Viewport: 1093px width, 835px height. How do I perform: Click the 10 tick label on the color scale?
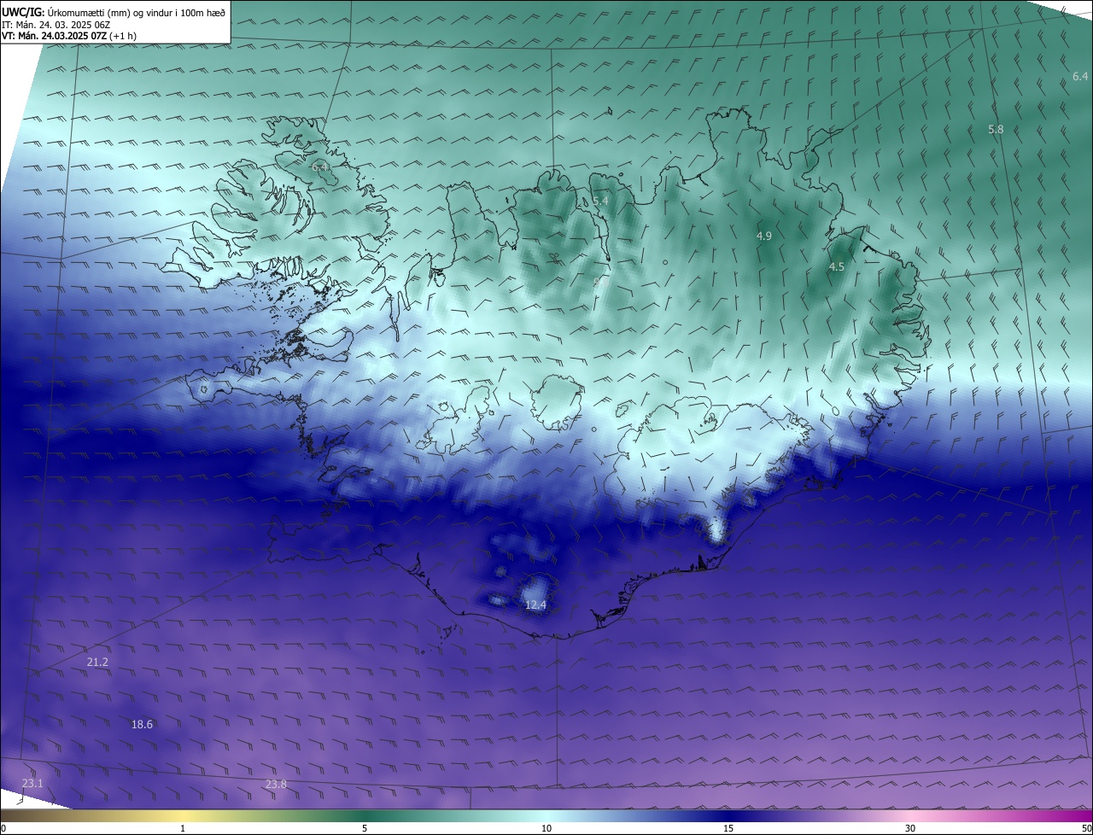tap(546, 828)
